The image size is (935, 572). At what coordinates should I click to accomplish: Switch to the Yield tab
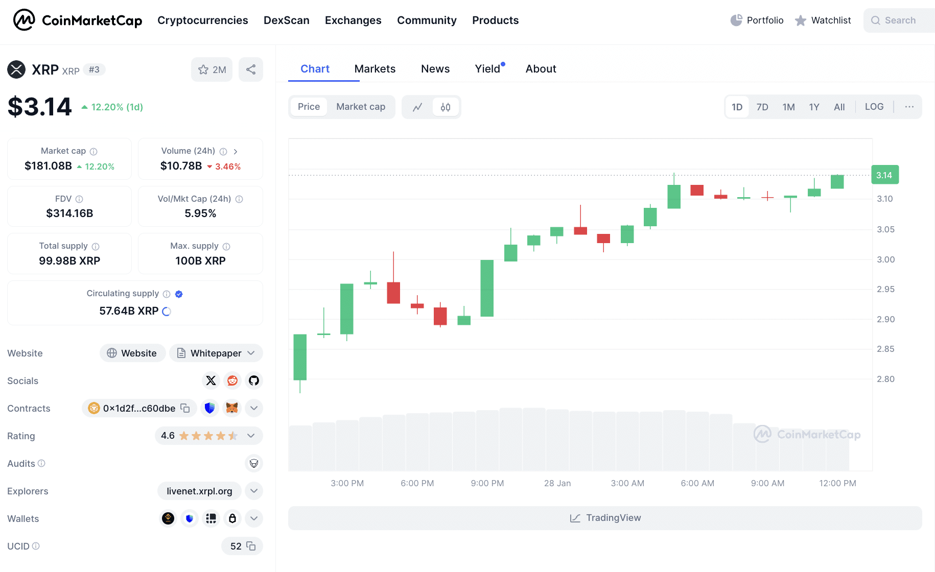(x=488, y=69)
